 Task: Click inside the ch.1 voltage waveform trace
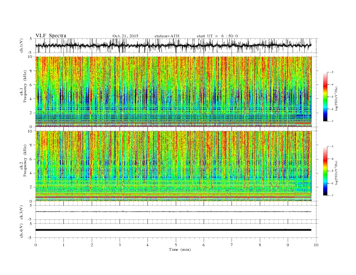point(173,45)
